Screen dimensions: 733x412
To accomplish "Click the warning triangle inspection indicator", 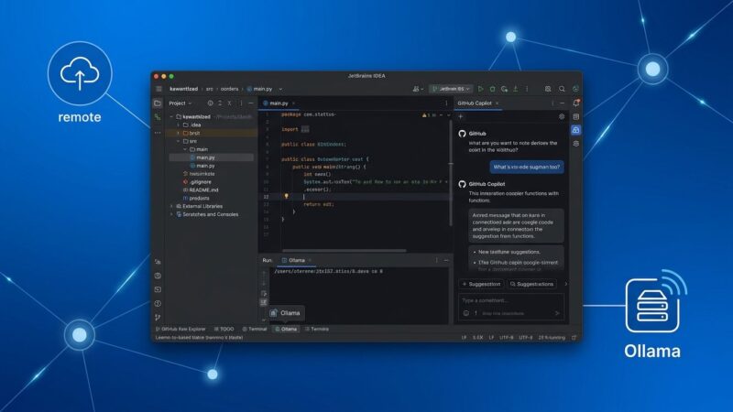I will [424, 115].
